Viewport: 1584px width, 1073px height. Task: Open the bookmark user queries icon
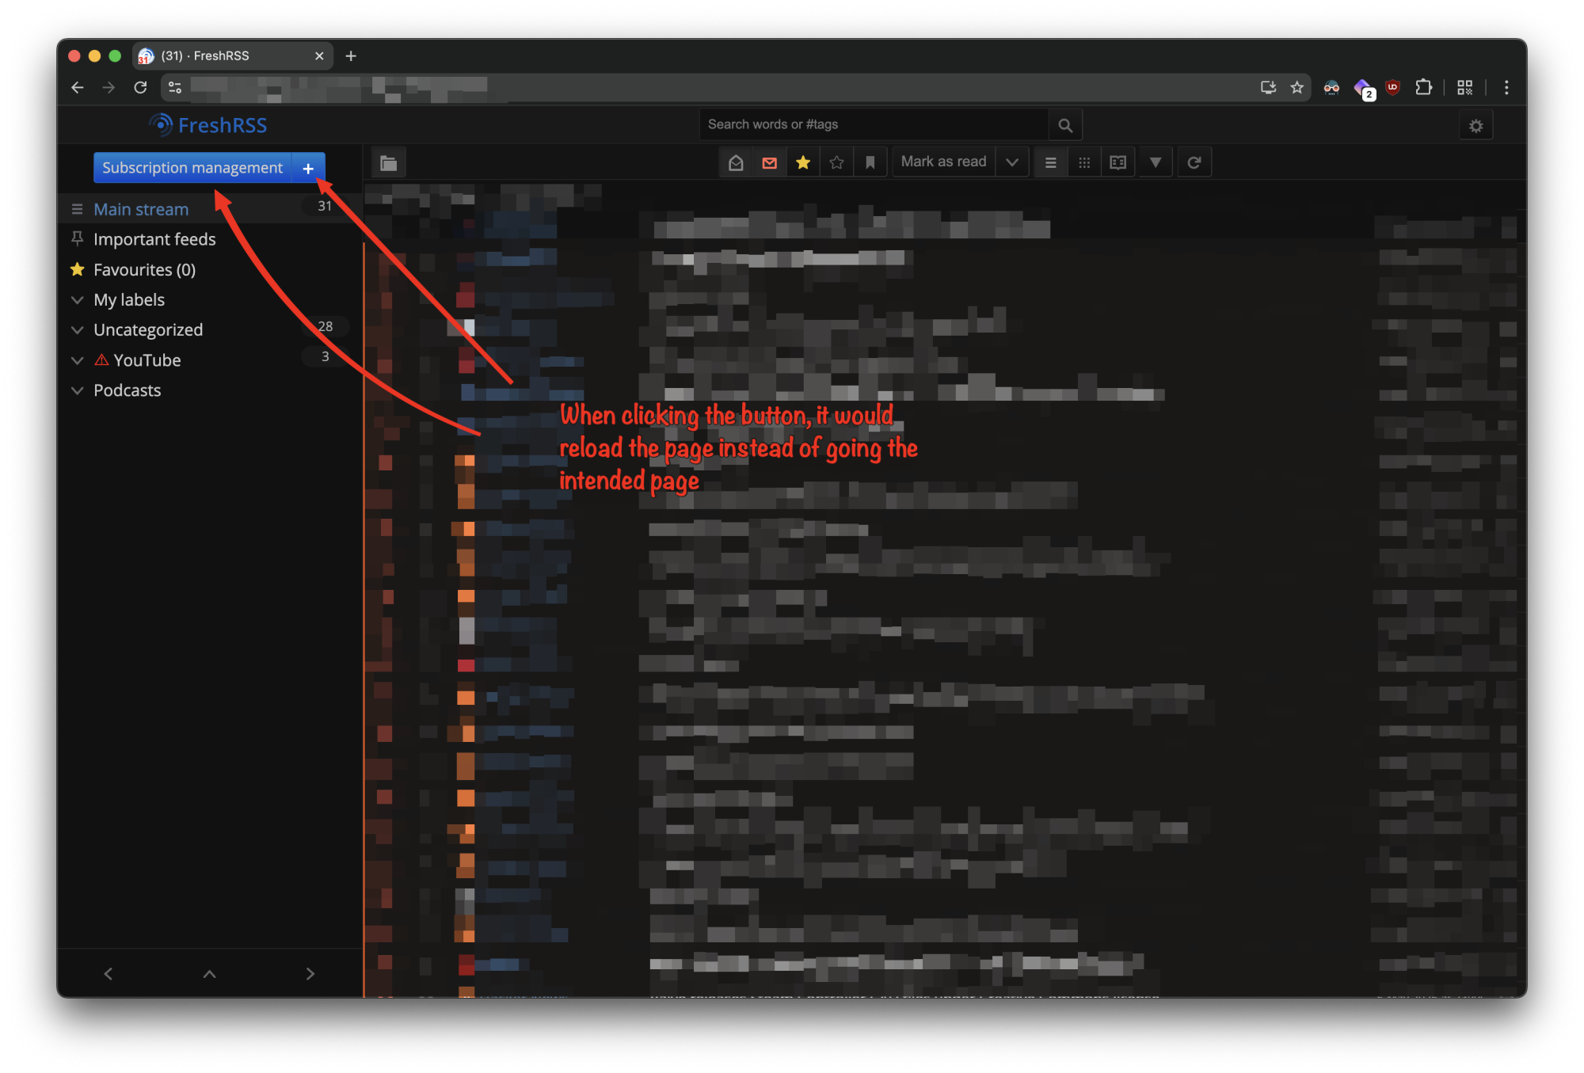point(870,162)
